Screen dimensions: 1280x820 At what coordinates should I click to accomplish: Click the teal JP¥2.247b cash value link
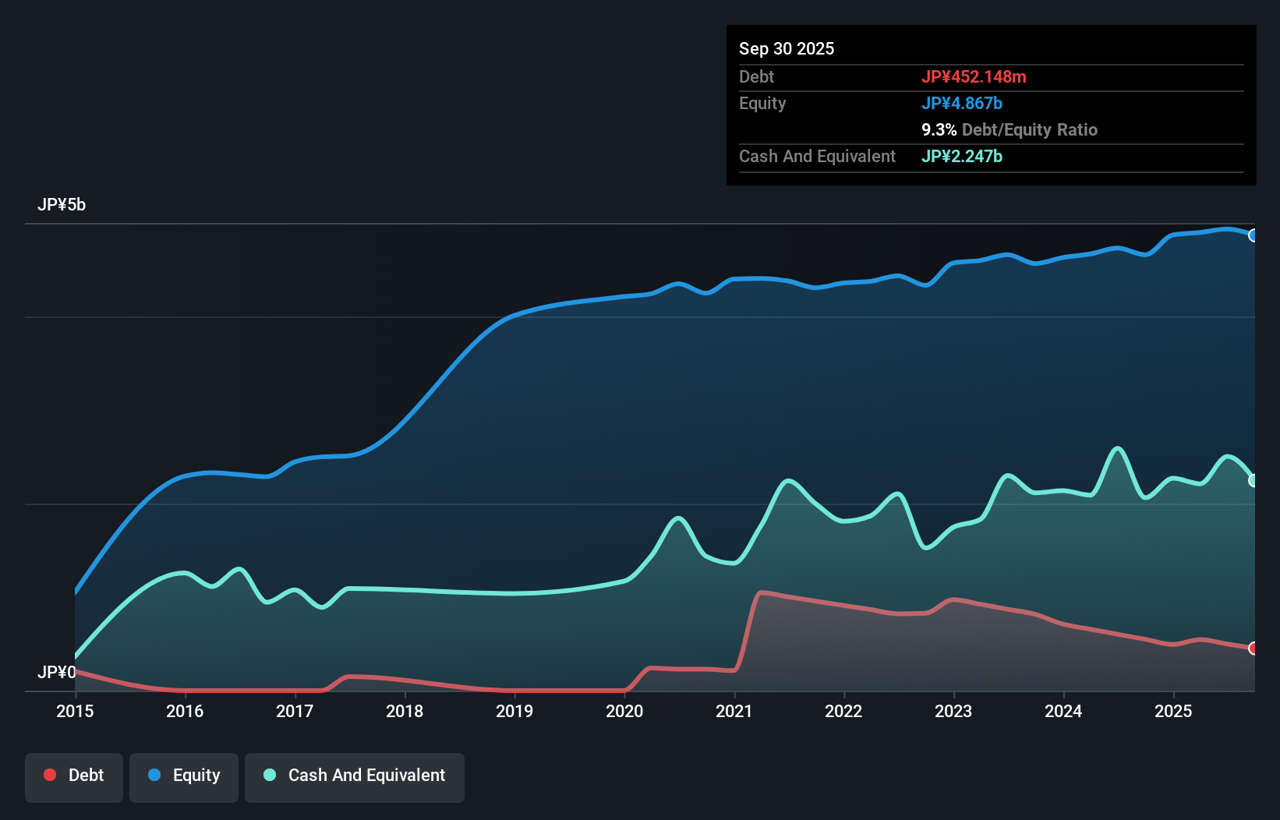pyautogui.click(x=962, y=156)
